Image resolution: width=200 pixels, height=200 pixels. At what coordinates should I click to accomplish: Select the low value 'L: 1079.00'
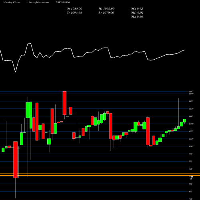[106, 13]
